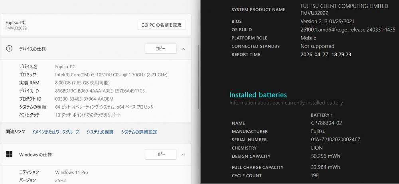Click the Settings window vertical scrollbar

click(x=198, y=76)
